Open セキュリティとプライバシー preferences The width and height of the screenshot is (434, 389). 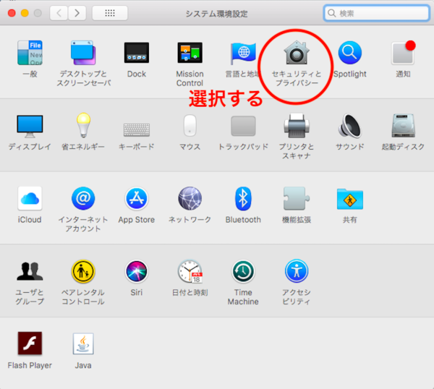tap(297, 53)
